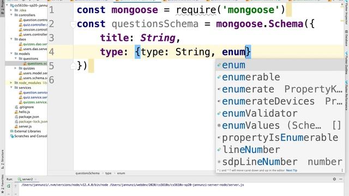
Task: Select propertyIsEnumerable suggestion
Action: pos(280,138)
